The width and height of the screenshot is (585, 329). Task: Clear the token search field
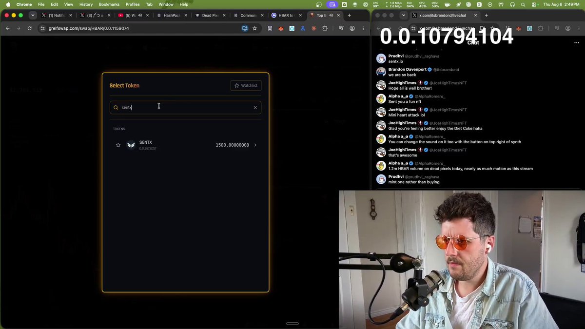[255, 107]
